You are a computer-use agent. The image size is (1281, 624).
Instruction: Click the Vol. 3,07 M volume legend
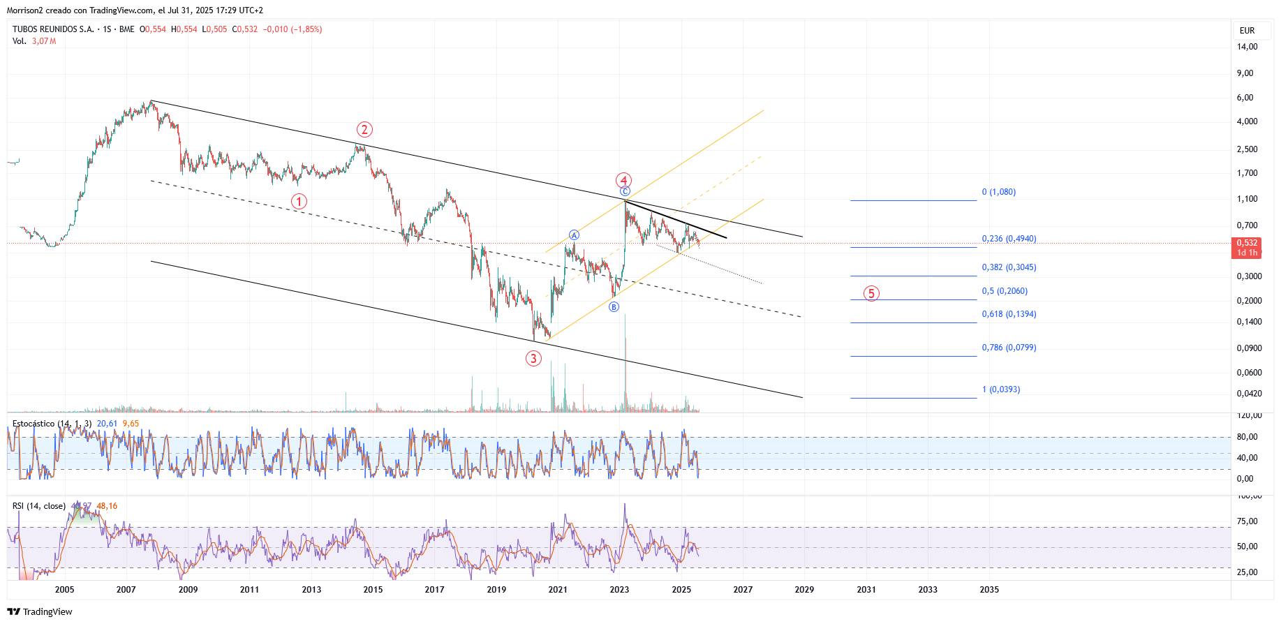coord(34,41)
